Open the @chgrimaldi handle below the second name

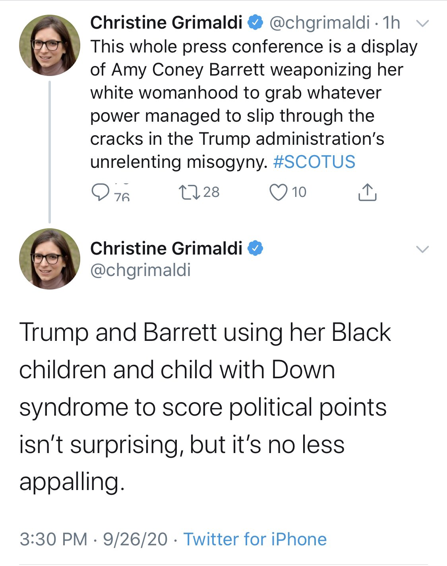click(141, 270)
